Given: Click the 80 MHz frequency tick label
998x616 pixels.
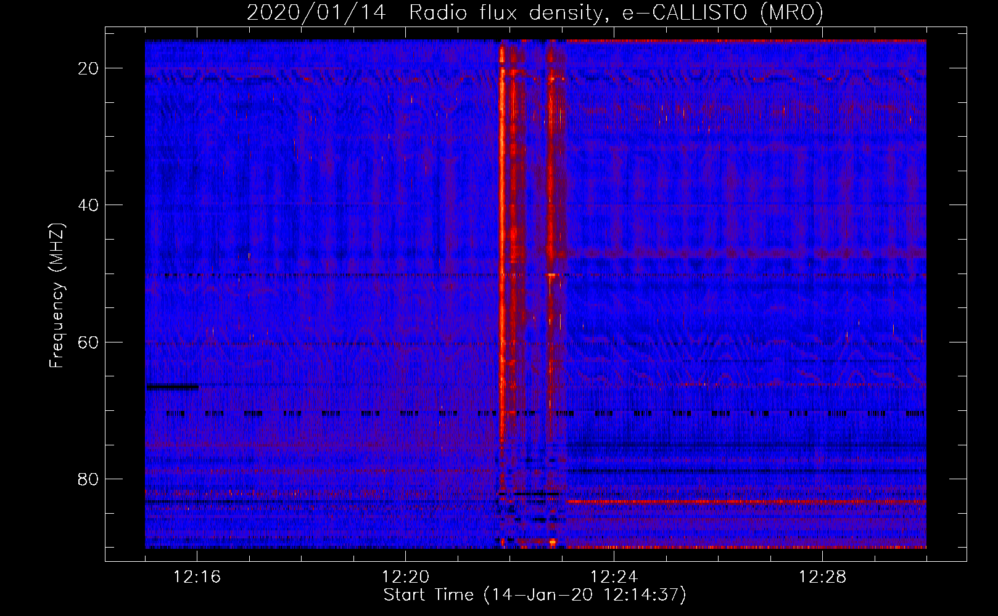Looking at the screenshot, I should (88, 479).
